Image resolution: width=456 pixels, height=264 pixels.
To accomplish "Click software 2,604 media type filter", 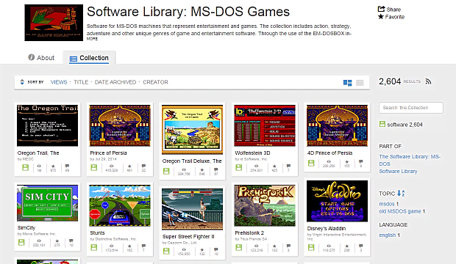I will click(x=401, y=125).
